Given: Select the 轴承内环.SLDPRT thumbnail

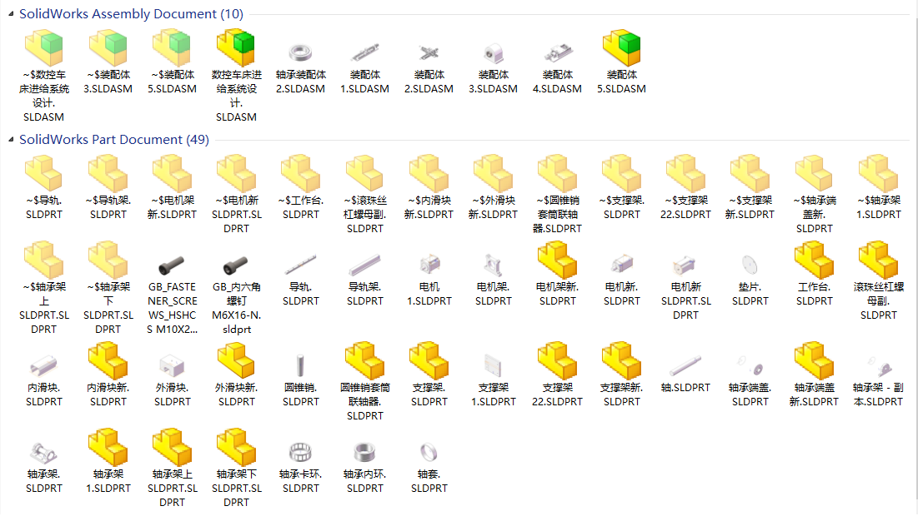Looking at the screenshot, I should pos(364,452).
